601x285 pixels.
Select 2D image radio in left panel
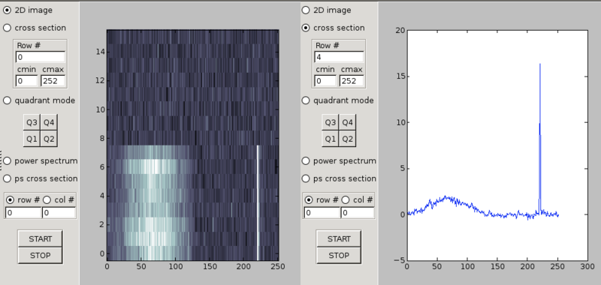coord(8,10)
